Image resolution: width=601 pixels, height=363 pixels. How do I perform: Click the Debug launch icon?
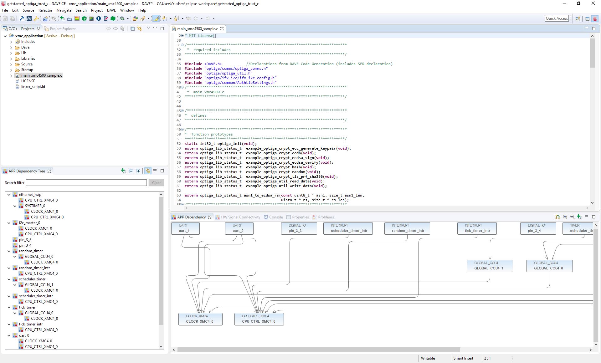121,18
